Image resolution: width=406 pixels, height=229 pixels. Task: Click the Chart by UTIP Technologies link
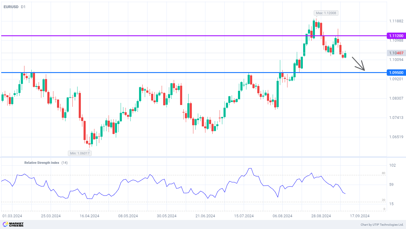coord(382,225)
